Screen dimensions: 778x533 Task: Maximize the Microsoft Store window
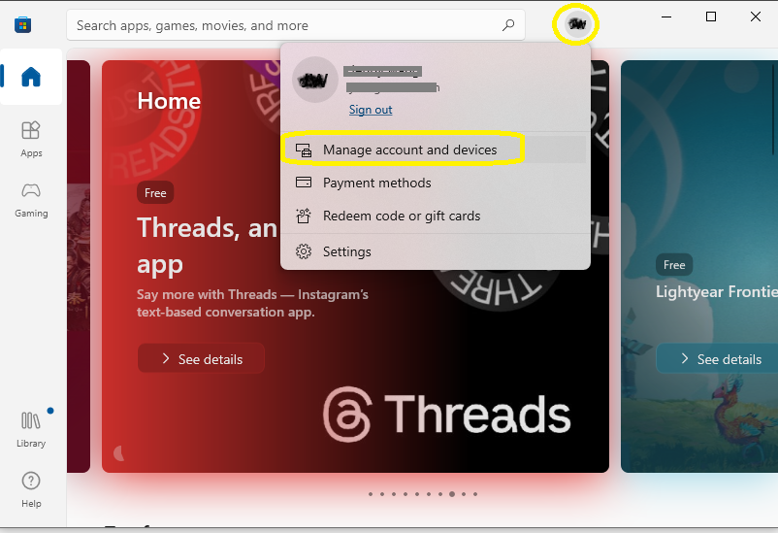tap(711, 17)
